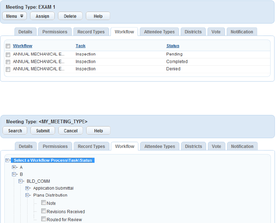This screenshot has width=276, height=223.
Task: Select the Pending status cell
Action: (x=174, y=54)
